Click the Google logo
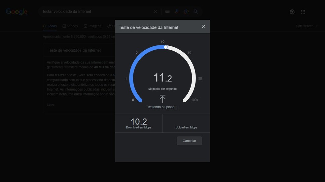The image size is (325, 182). 17,12
